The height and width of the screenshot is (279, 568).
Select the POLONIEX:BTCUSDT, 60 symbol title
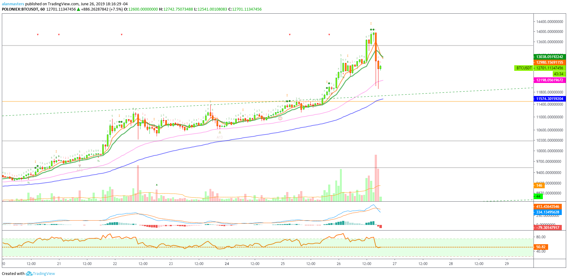[23, 9]
